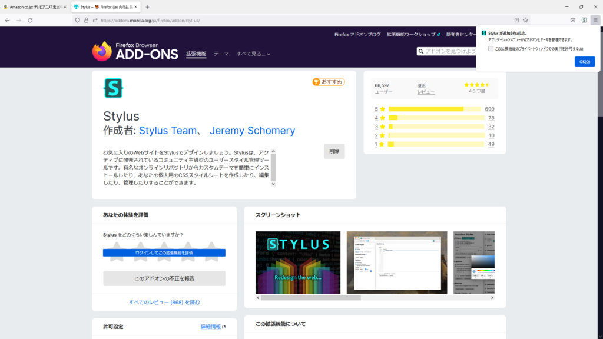Open the STYLUS rainbow screenshot thumbnail
The height and width of the screenshot is (339, 603).
coord(298,262)
